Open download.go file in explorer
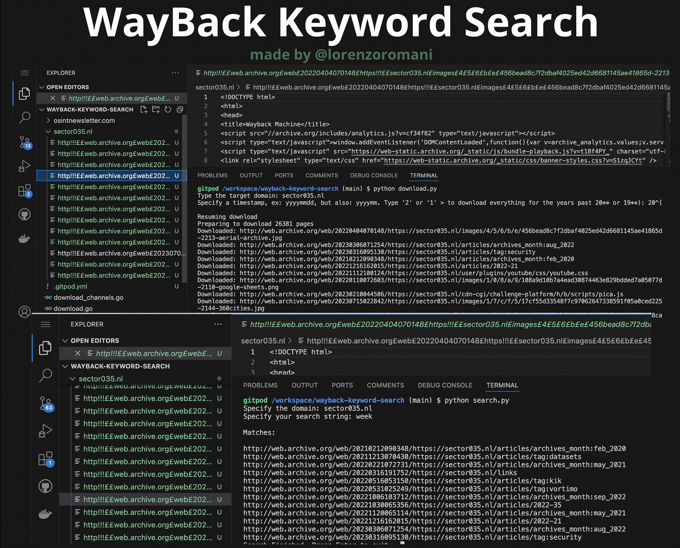The width and height of the screenshot is (680, 548). tap(73, 309)
